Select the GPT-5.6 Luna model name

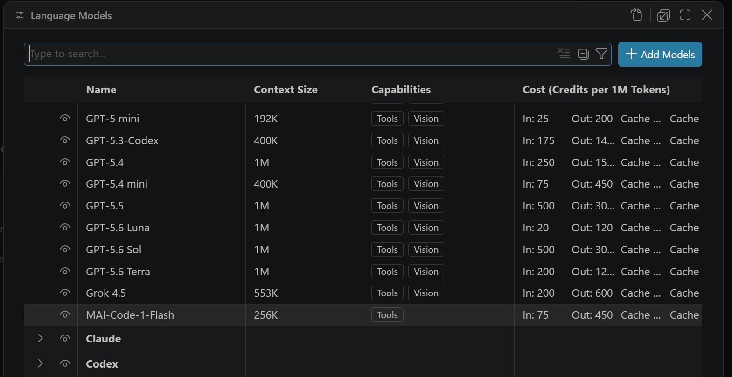point(118,228)
